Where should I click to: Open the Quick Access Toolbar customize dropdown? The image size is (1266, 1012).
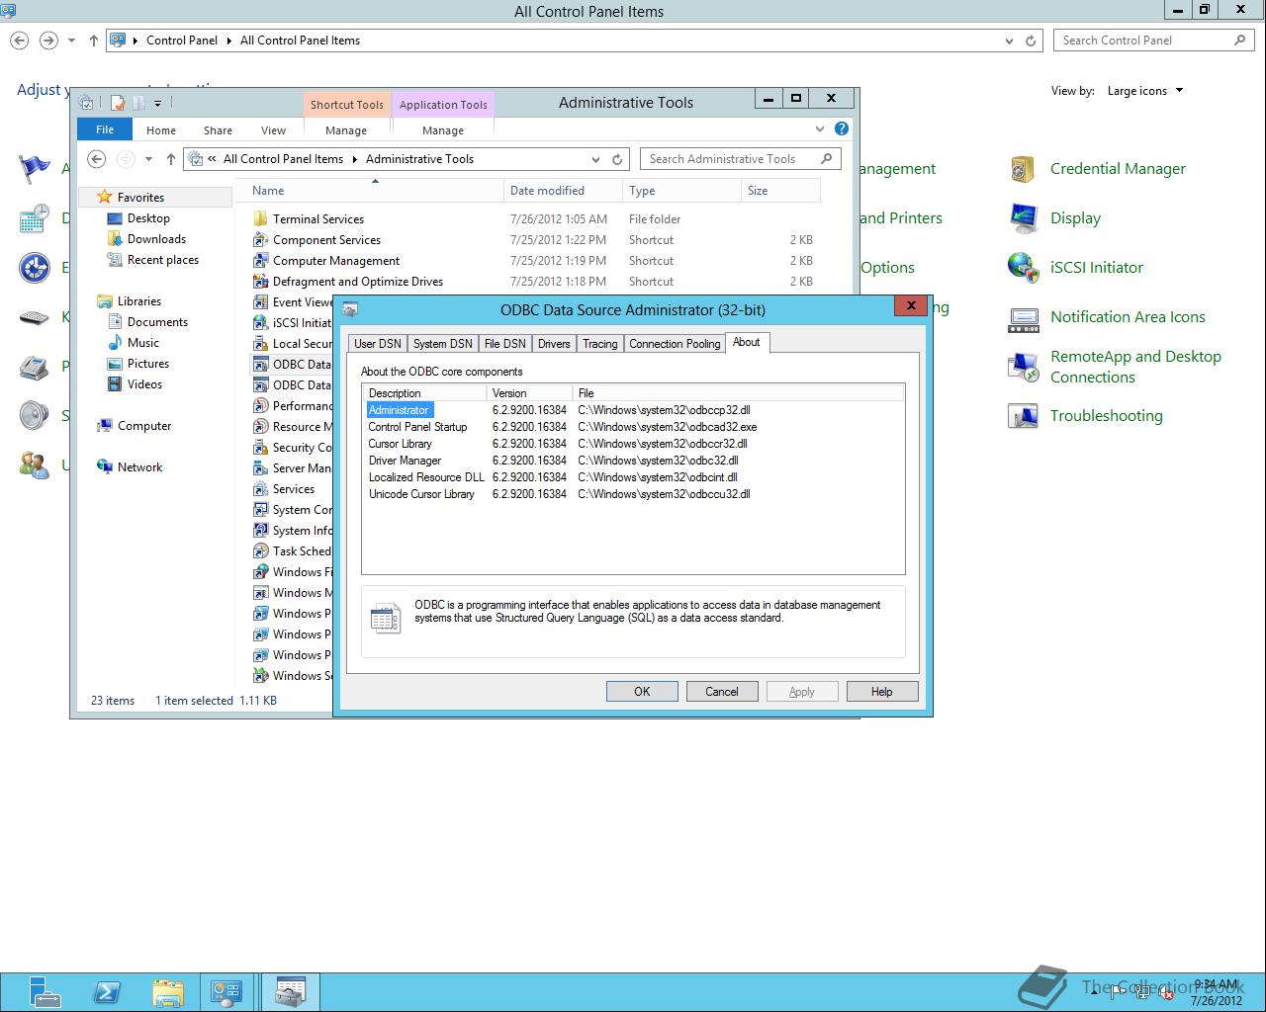coord(157,103)
